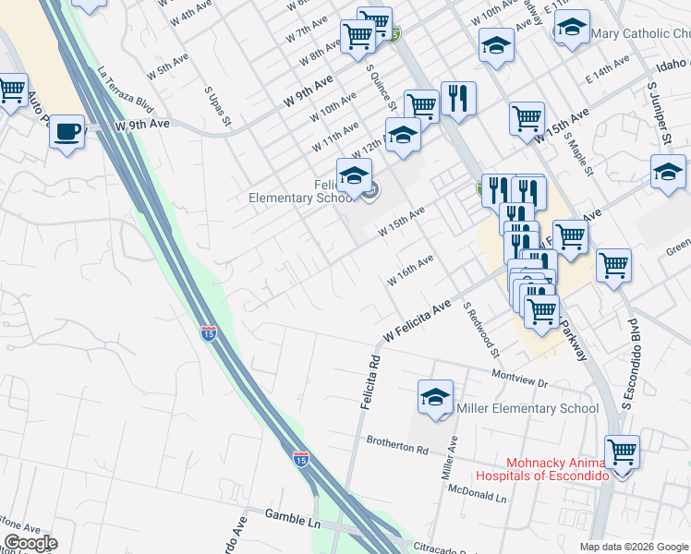Click the front shopping cart marker by W 7th Ave

tap(358, 38)
